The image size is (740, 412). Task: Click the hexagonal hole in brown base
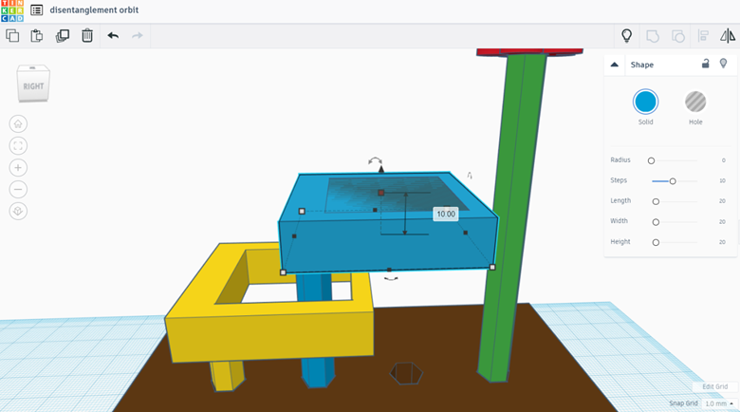[406, 373]
